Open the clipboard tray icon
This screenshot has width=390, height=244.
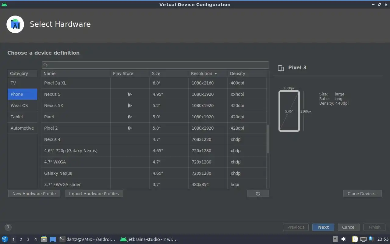[355, 239]
